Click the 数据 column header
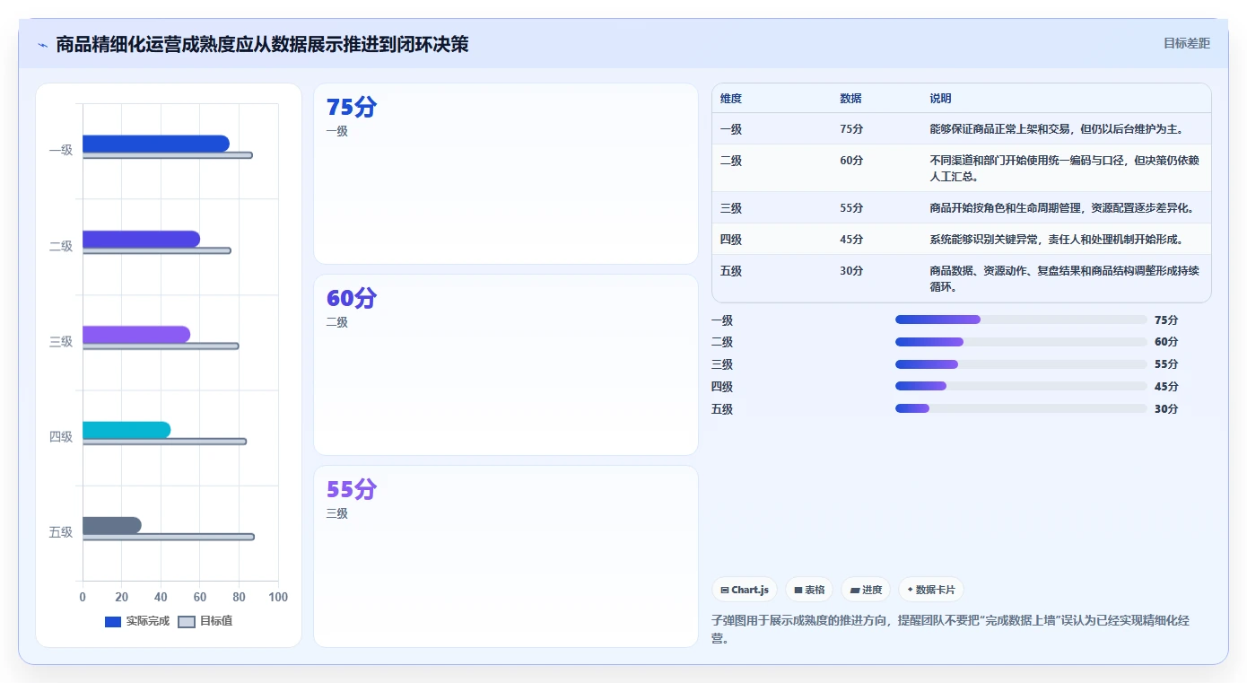Image resolution: width=1247 pixels, height=683 pixels. click(x=850, y=99)
